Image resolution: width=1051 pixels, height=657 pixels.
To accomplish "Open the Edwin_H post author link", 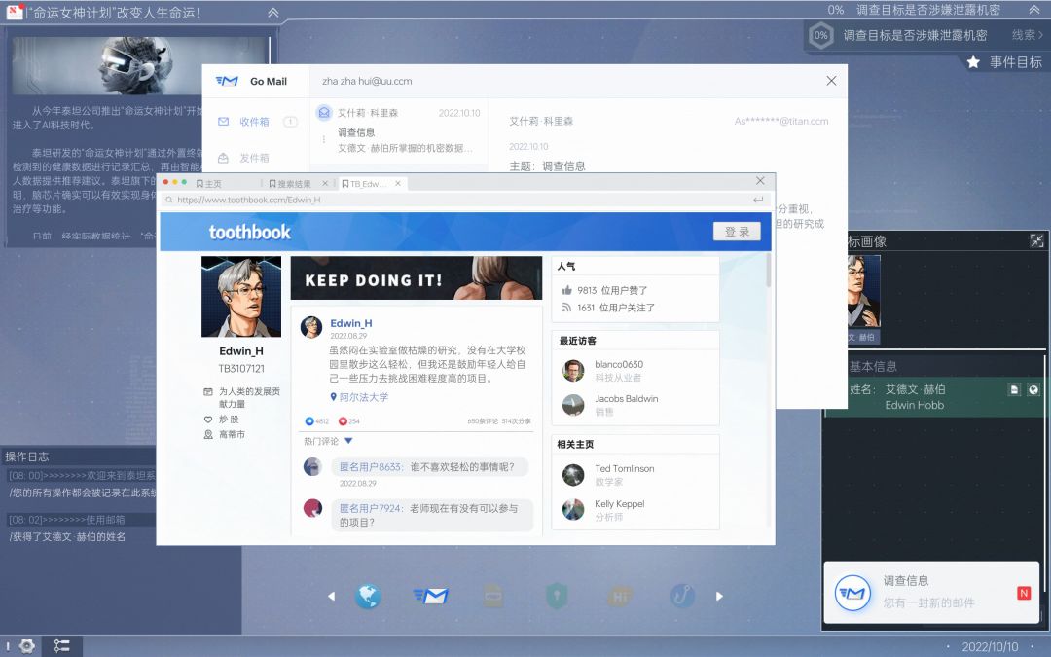I will coord(351,323).
